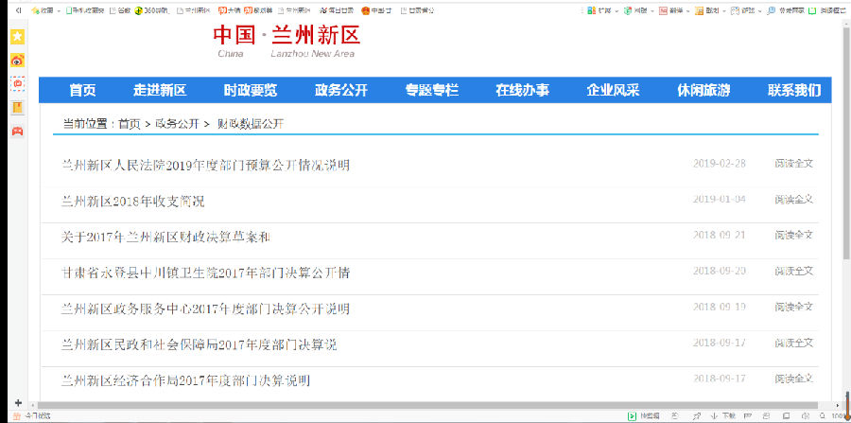Expand the 网银 online banking dropdown
The height and width of the screenshot is (423, 851).
click(640, 9)
